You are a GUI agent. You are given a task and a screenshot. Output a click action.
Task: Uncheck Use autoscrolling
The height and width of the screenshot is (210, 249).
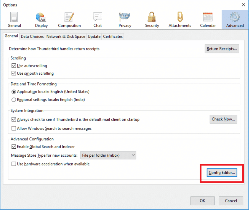(14, 65)
